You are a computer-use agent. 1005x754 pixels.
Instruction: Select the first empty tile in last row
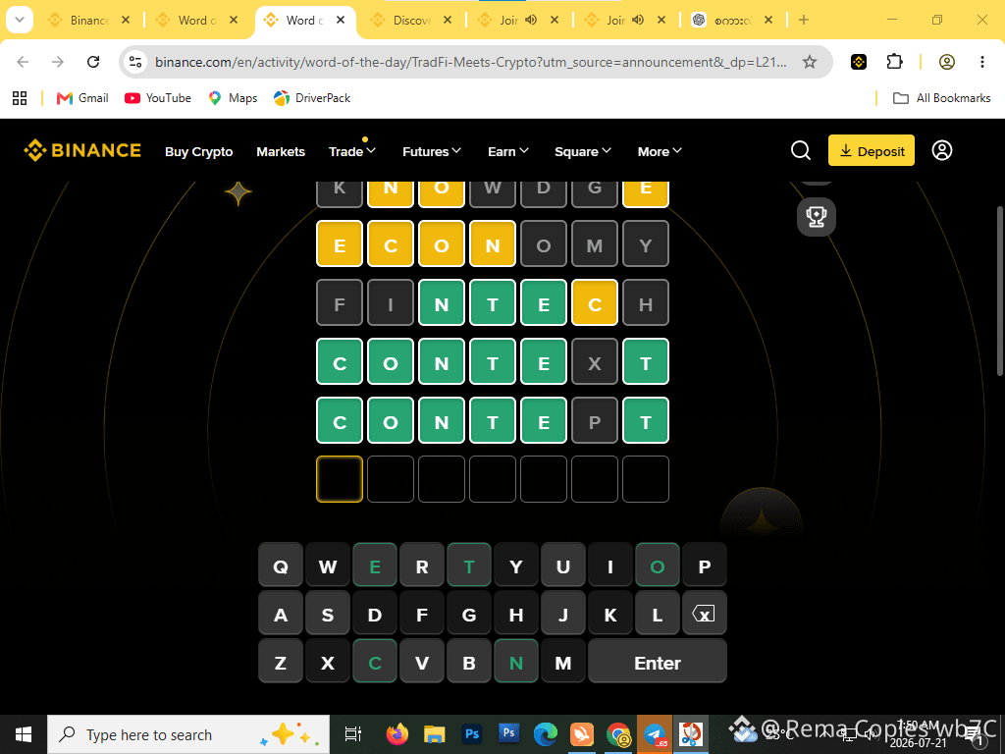click(340, 479)
